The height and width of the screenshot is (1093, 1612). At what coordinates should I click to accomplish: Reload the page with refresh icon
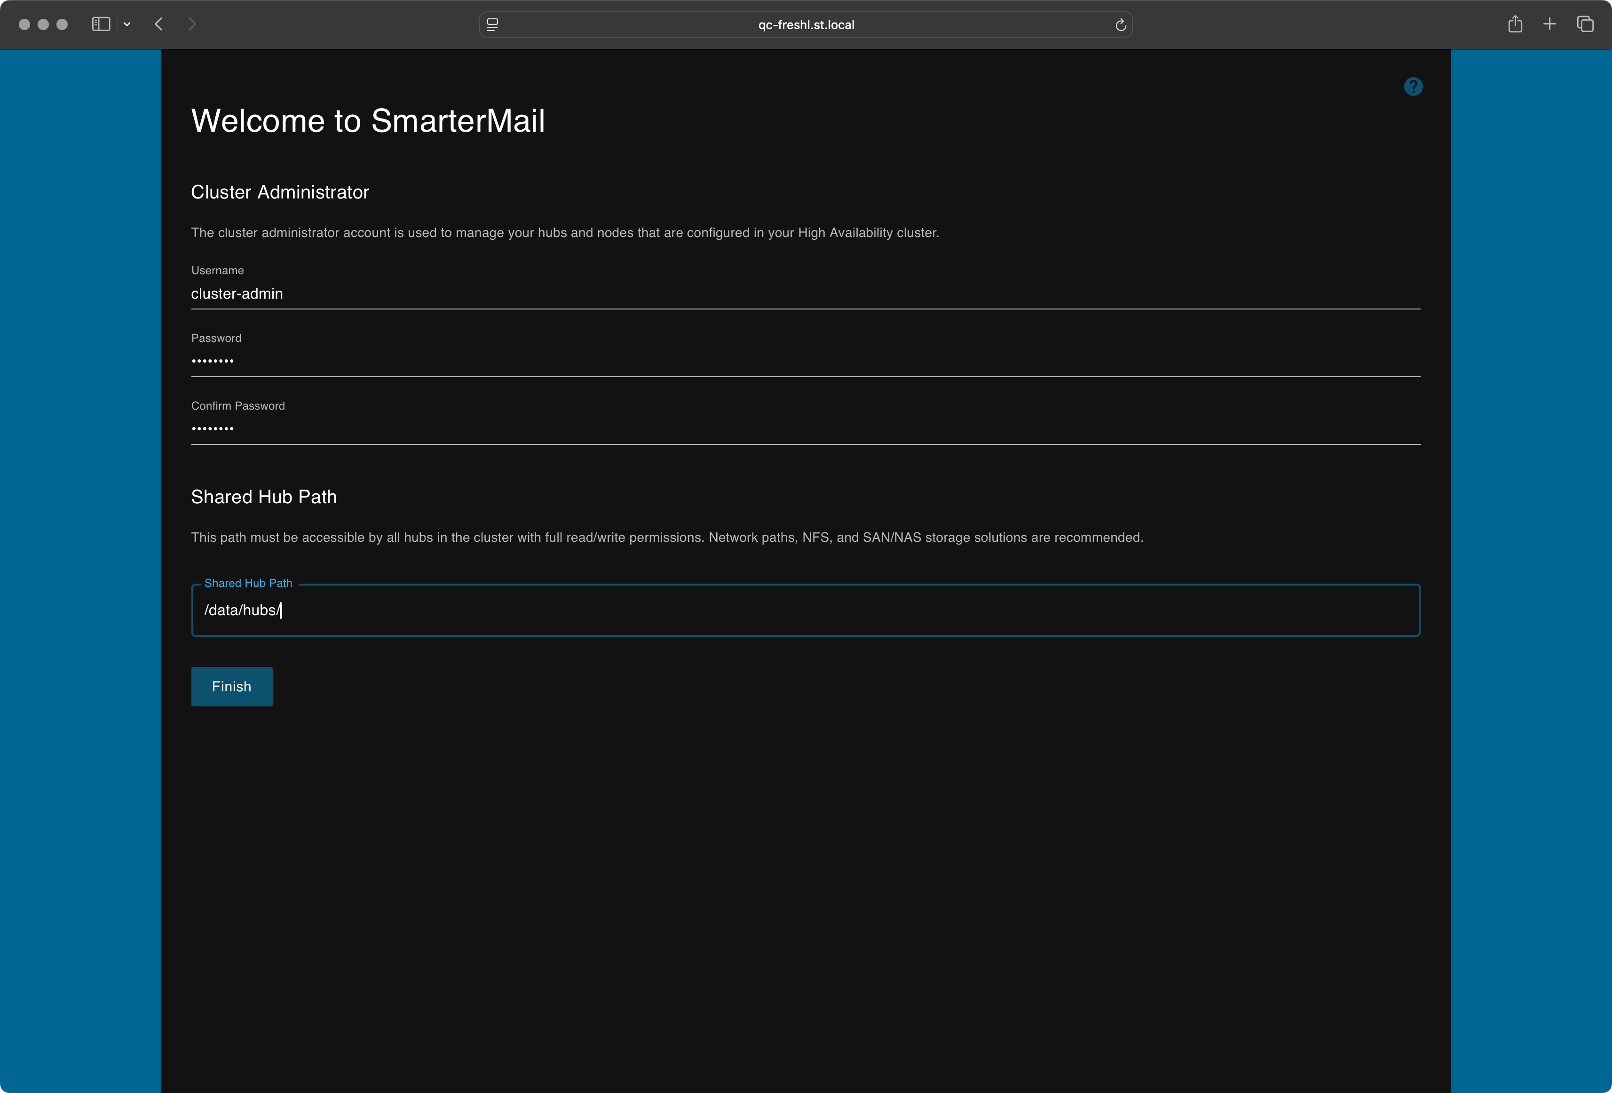[x=1120, y=25]
